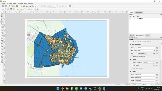Print the layout
Viewport: 162px width, 91px height.
pyautogui.click(x=24, y=6)
